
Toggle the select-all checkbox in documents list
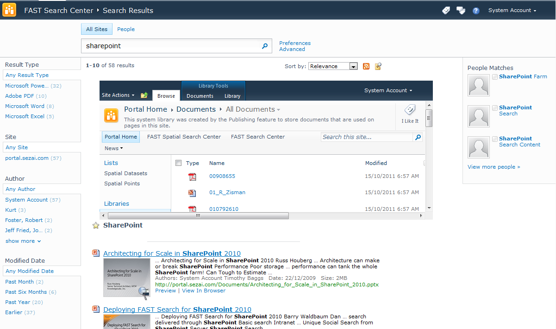pyautogui.click(x=179, y=163)
